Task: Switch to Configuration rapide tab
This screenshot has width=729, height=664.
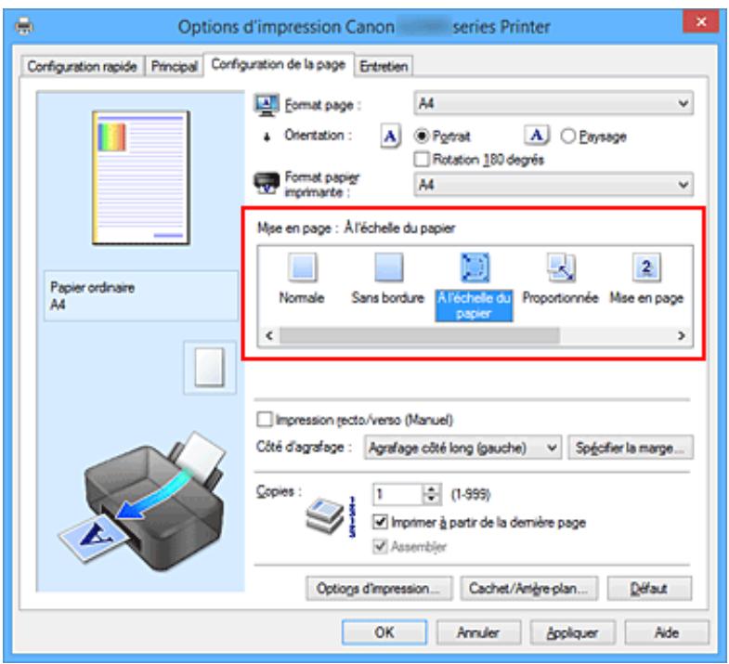Action: (x=82, y=66)
